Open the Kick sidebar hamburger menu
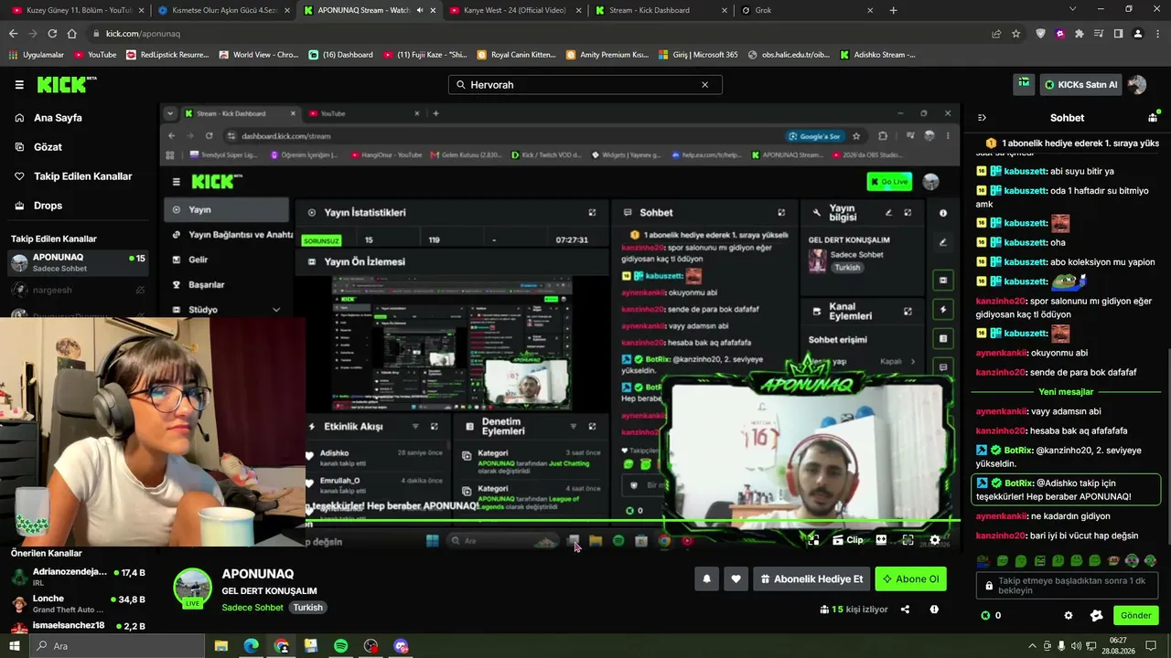The width and height of the screenshot is (1171, 658). 19,85
